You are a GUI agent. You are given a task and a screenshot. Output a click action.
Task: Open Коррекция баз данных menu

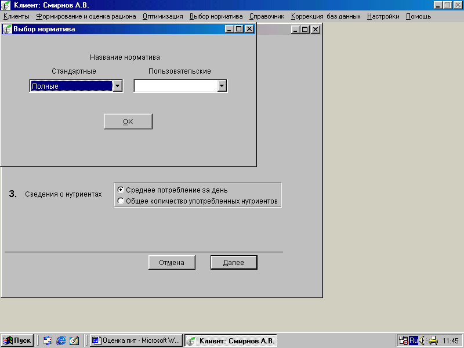[x=326, y=17]
